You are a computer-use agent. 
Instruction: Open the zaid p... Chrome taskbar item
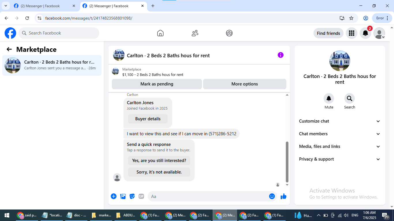click(x=27, y=215)
